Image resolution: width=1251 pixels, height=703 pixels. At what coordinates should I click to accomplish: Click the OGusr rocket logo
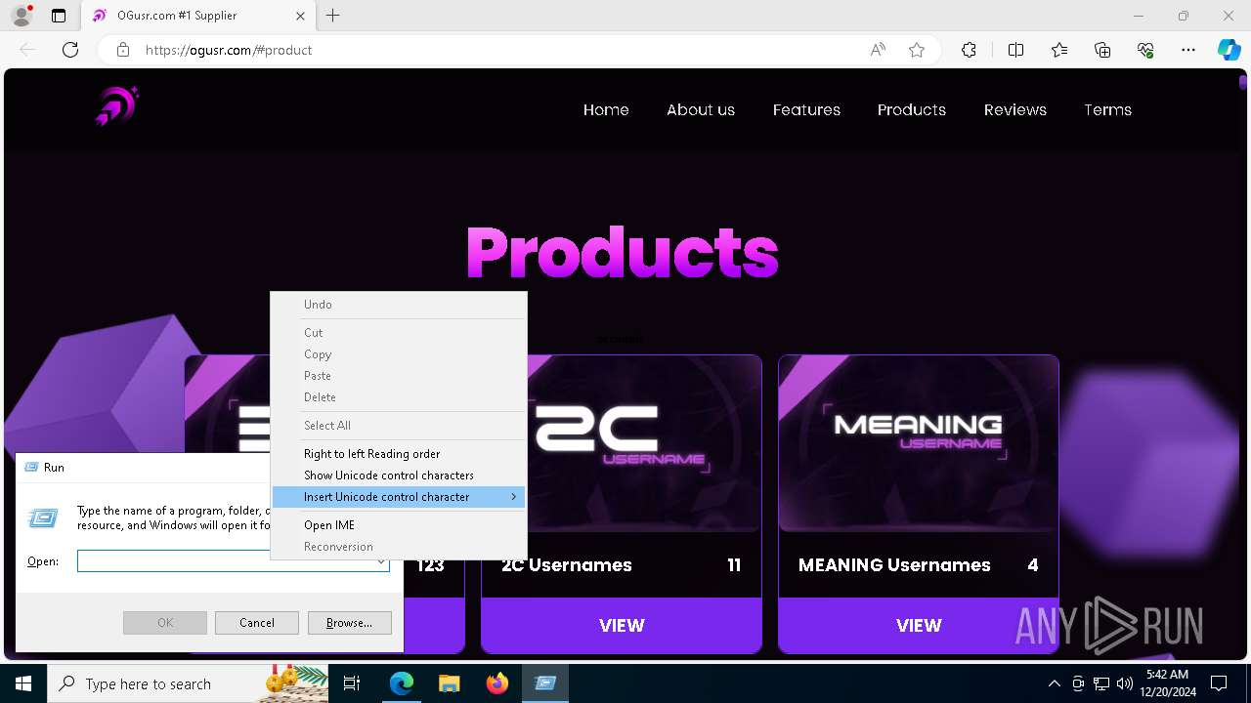coord(117,106)
